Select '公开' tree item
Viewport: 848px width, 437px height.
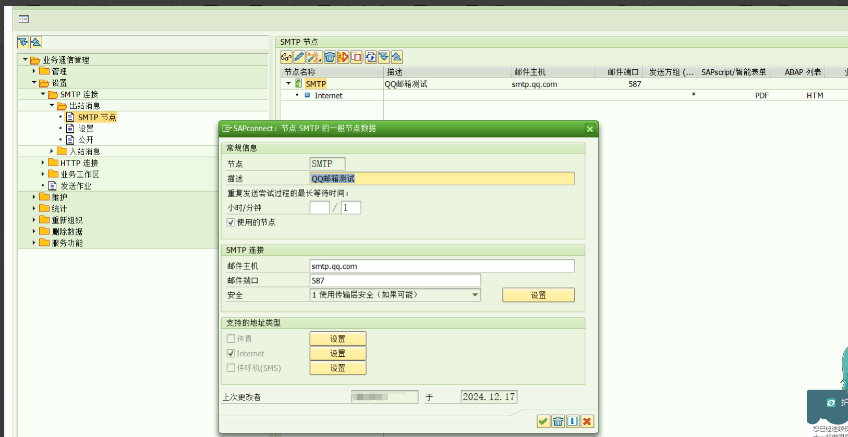pyautogui.click(x=86, y=140)
